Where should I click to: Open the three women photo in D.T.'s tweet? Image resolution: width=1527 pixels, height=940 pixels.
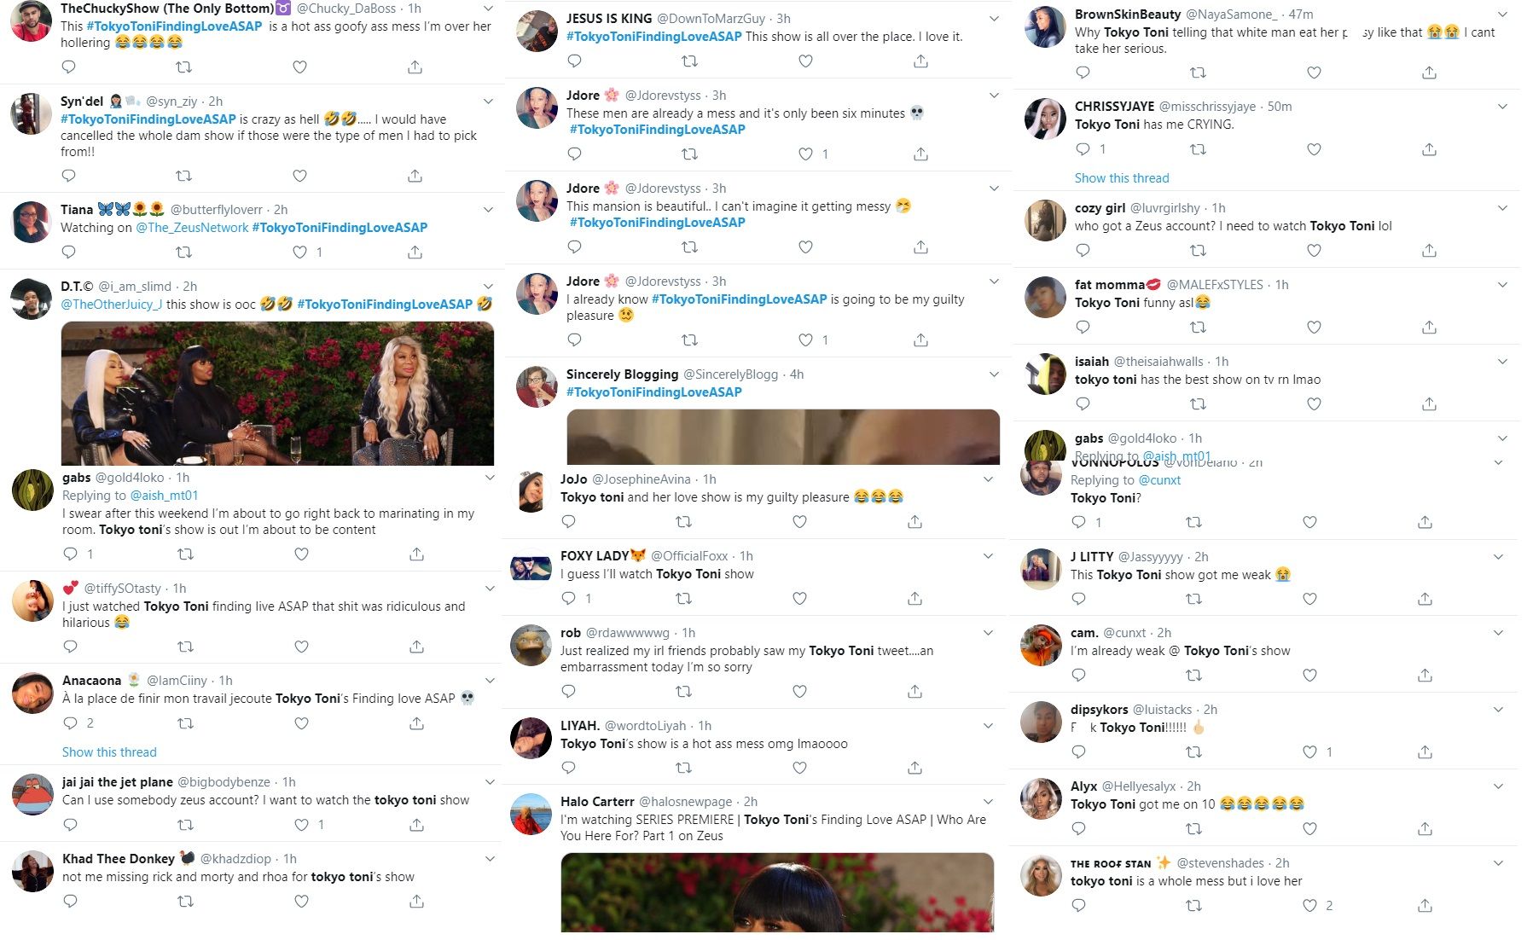277,393
